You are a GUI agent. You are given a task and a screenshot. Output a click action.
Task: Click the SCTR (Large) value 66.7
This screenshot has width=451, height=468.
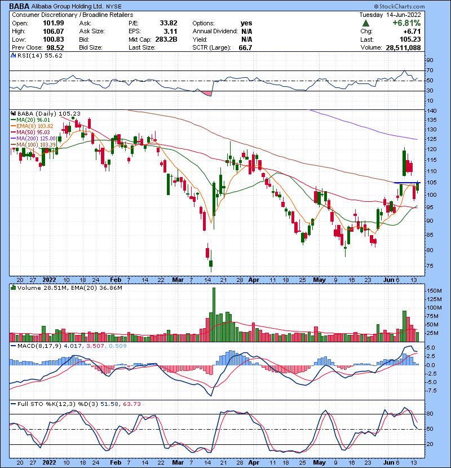click(245, 48)
